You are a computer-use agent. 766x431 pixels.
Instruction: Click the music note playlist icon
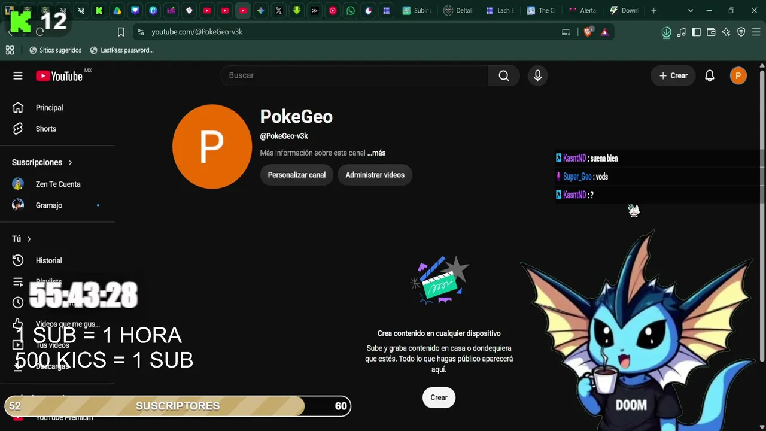coord(682,32)
